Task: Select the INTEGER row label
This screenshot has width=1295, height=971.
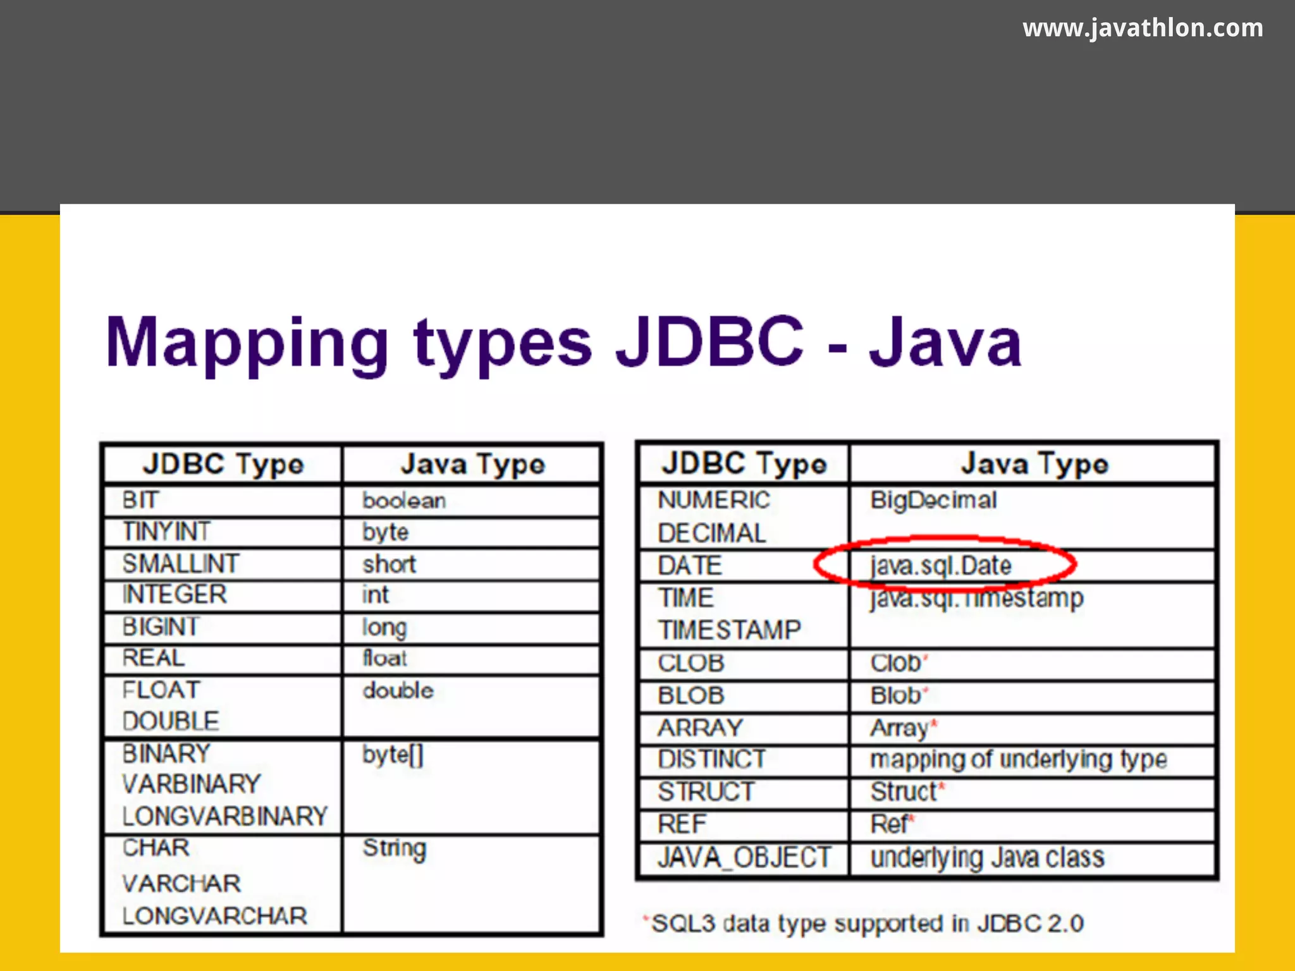Action: coord(175,594)
